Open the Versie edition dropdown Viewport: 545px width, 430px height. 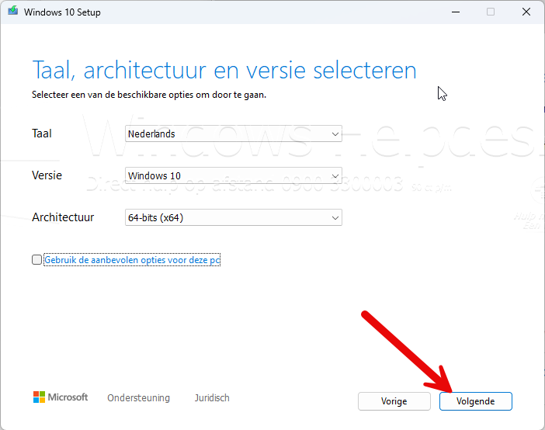(x=234, y=175)
